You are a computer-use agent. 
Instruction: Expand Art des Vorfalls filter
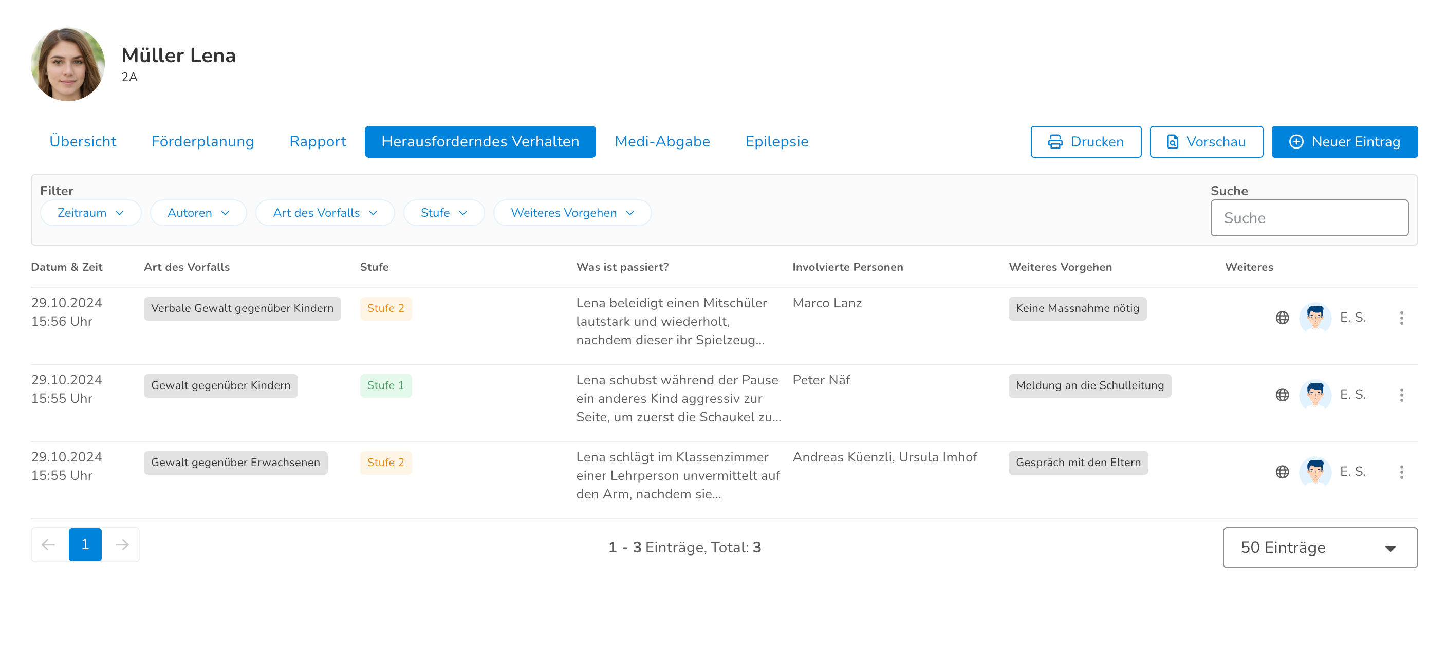(324, 213)
